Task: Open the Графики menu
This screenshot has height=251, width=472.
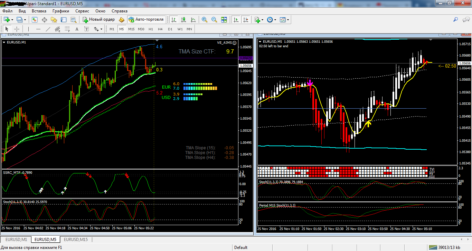Action: coord(61,11)
